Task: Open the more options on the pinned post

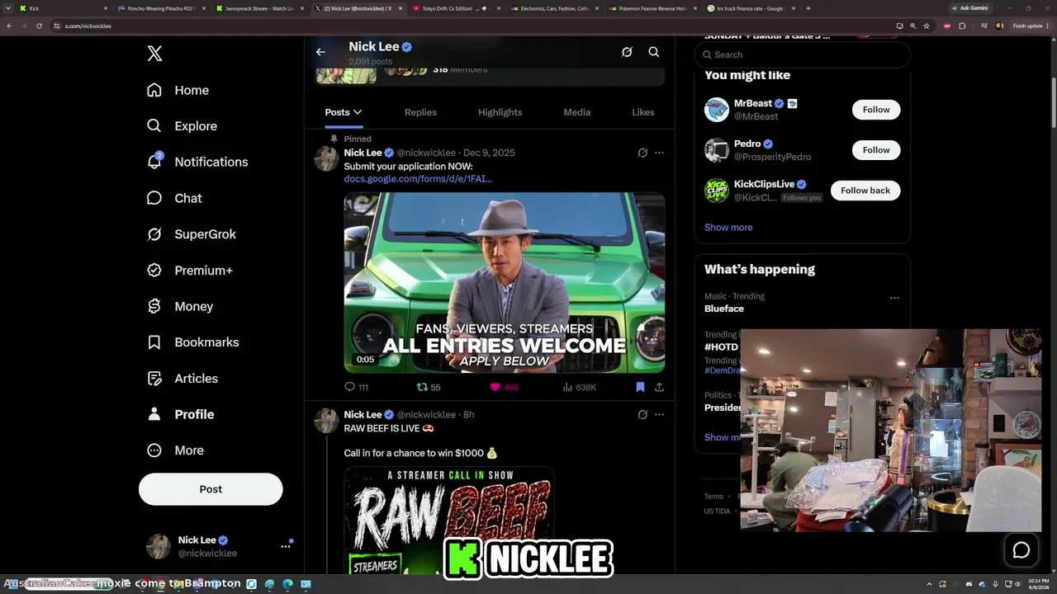Action: coord(659,153)
